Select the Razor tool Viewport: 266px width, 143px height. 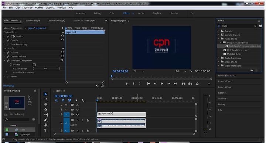(45, 109)
